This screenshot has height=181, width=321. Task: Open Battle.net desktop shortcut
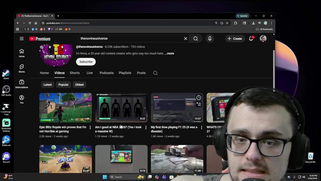pyautogui.click(x=6, y=141)
